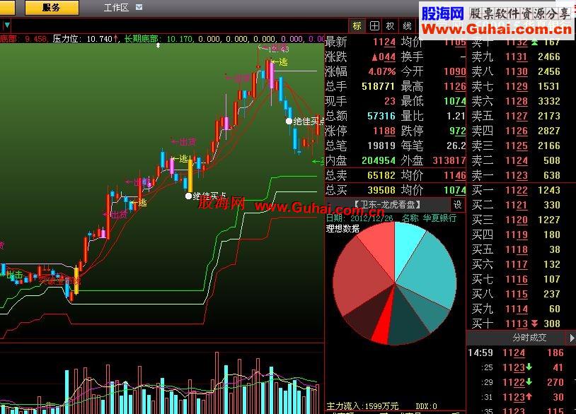The width and height of the screenshot is (576, 414).
Task: Click the green up arrow beside 卖十
Action: [534, 42]
